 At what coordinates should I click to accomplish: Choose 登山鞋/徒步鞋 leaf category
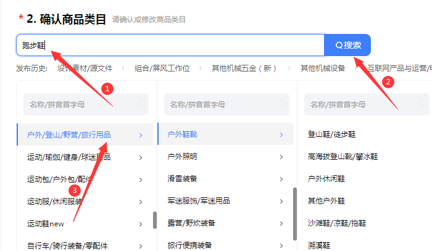(331, 134)
